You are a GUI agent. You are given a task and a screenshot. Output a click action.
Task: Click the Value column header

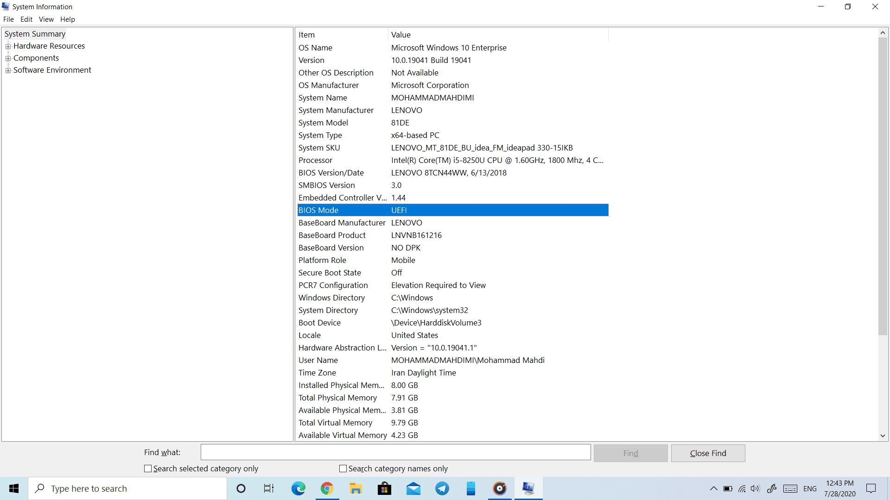click(498, 35)
